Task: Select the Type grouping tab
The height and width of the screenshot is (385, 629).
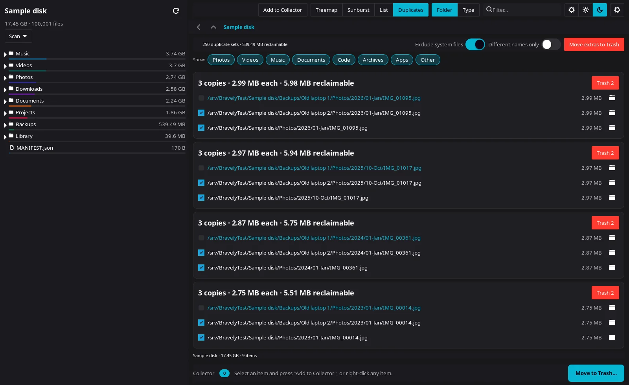Action: [x=468, y=10]
